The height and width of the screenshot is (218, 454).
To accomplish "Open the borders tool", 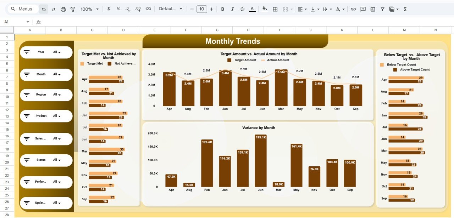I will click(x=275, y=9).
